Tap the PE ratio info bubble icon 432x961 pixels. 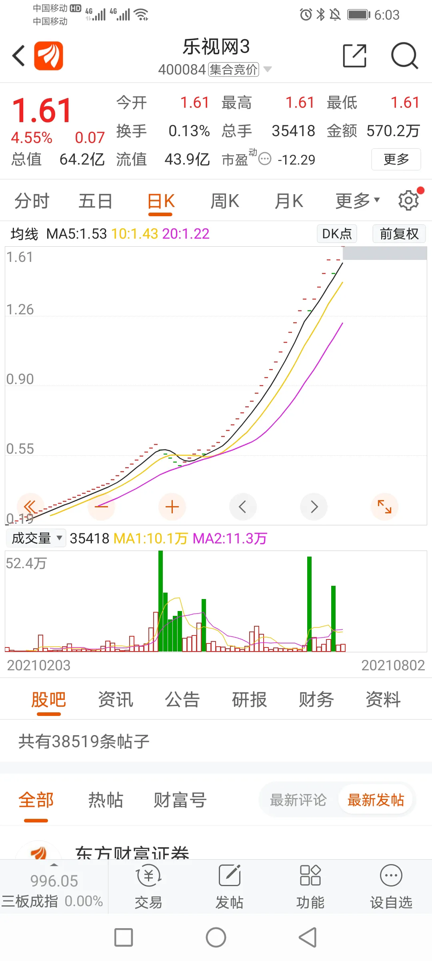[x=265, y=159]
